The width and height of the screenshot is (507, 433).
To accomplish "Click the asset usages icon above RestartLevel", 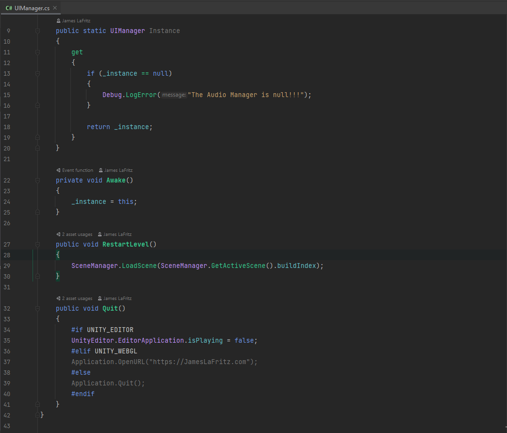I will 58,234.
